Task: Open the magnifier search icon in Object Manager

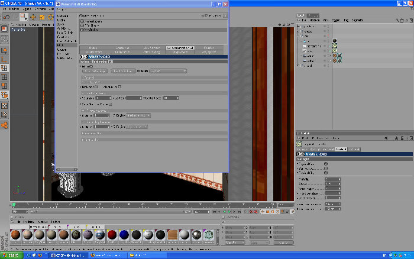Action: tap(397, 20)
